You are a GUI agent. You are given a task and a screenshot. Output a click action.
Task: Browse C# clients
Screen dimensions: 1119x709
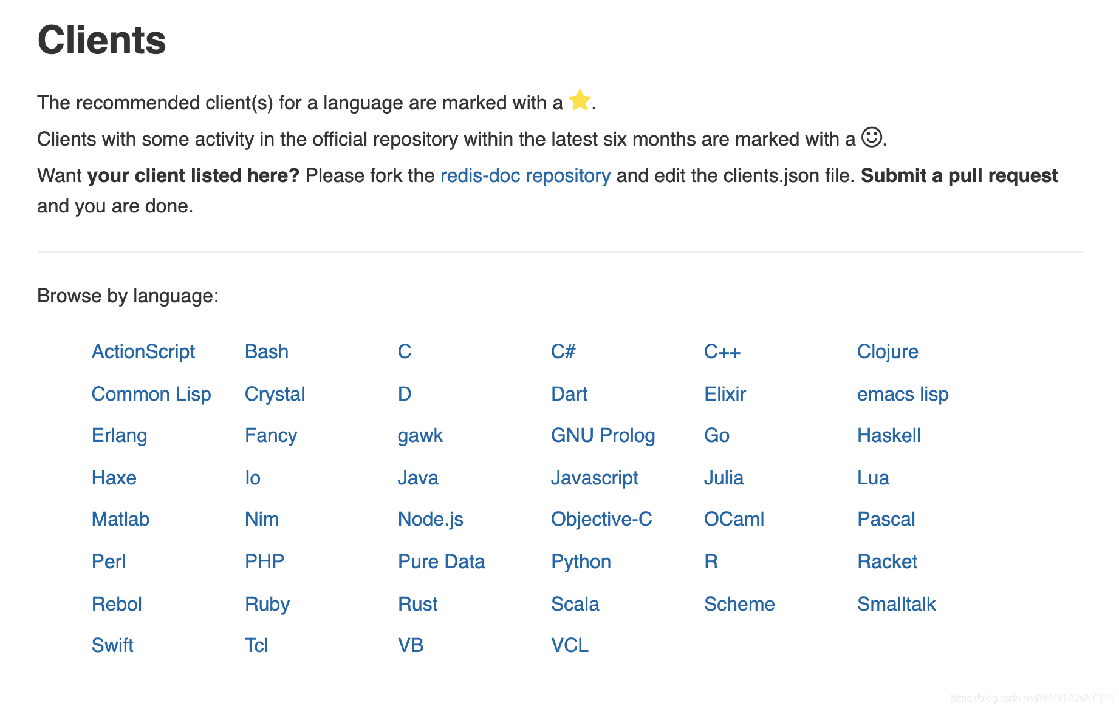coord(563,351)
